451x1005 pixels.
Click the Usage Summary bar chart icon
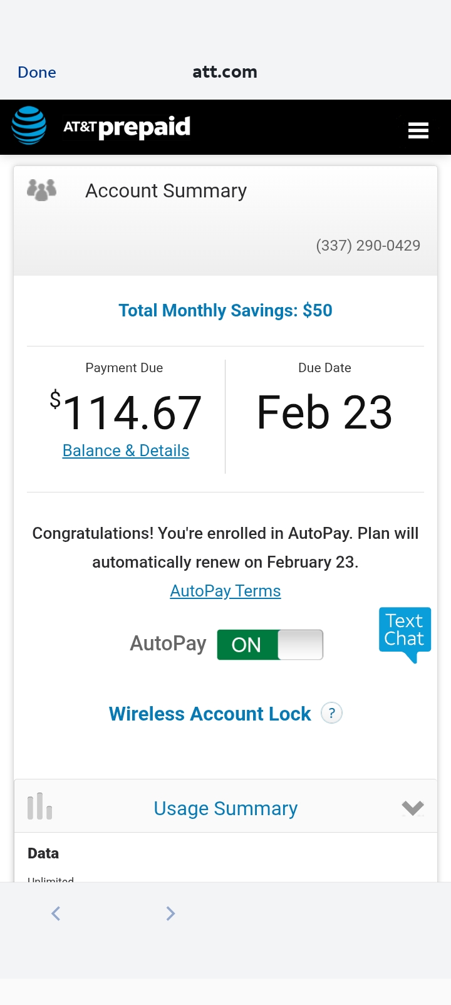coord(39,806)
